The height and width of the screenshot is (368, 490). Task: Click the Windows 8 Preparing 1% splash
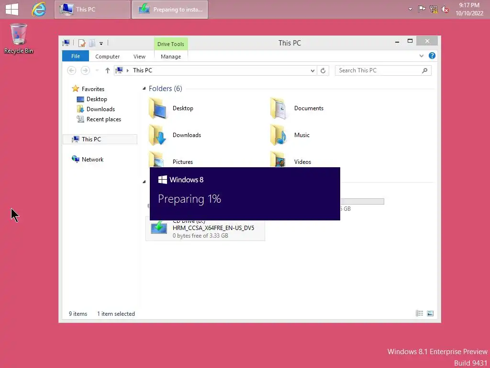coord(245,194)
